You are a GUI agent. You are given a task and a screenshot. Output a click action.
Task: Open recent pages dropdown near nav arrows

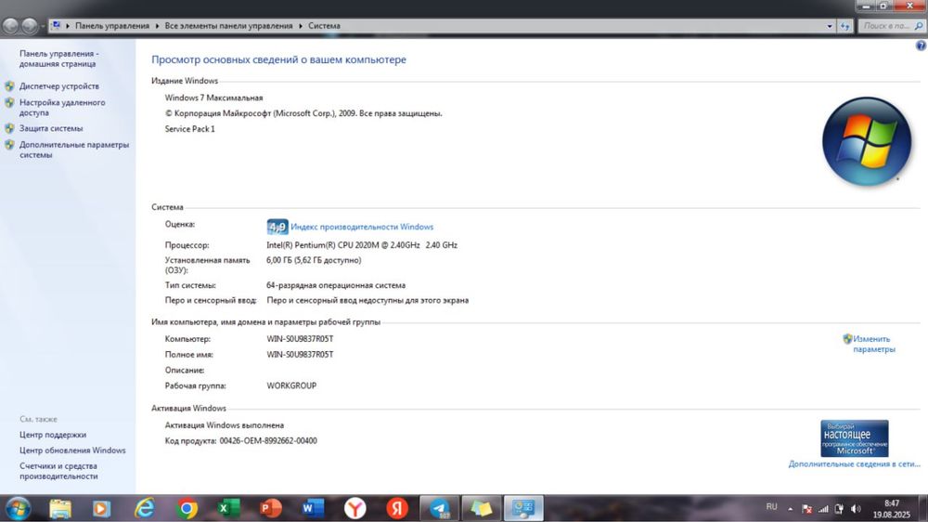[x=43, y=26]
